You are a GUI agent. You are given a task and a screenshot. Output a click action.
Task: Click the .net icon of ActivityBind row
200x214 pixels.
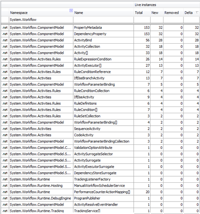click(x=5, y=40)
